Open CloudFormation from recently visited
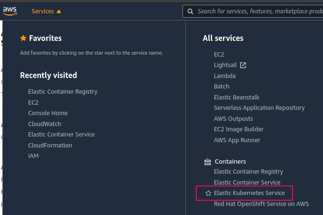 click(50, 145)
